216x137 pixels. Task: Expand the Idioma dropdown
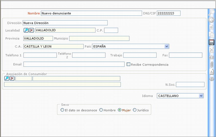coord(201,96)
